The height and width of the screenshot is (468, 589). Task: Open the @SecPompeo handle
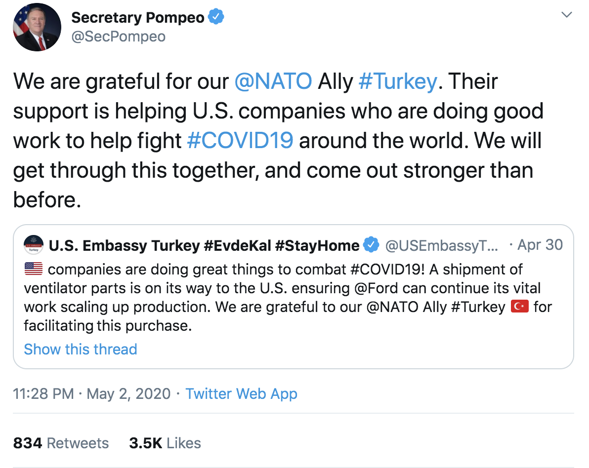click(x=119, y=37)
